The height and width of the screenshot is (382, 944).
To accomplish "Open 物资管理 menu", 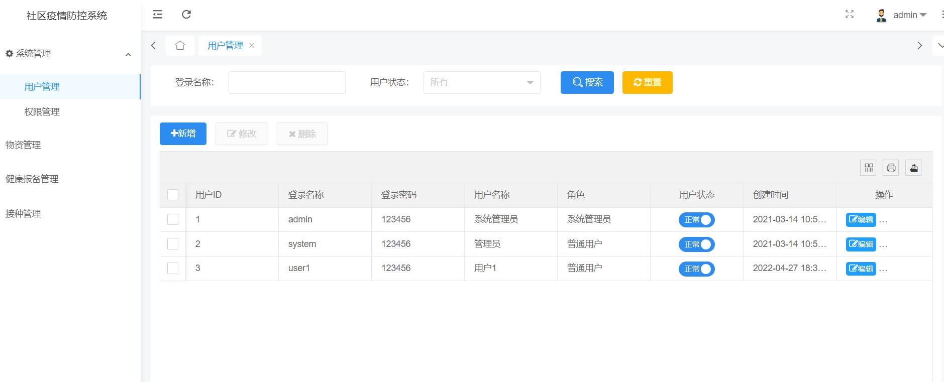I will 23,145.
